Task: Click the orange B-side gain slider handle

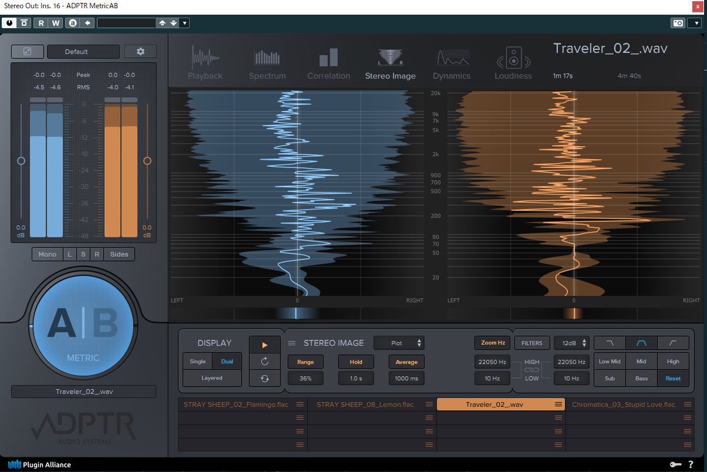Action: 147,160
